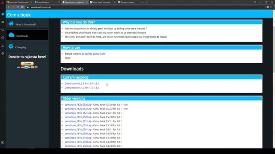Click the large 'Downloads' page heading
This screenshot has width=275, height=154.
click(72, 69)
